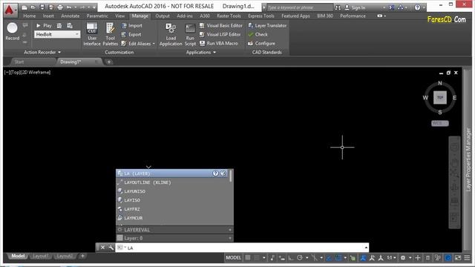
Task: Click the TOP face of the ViewCube
Action: coord(440,97)
